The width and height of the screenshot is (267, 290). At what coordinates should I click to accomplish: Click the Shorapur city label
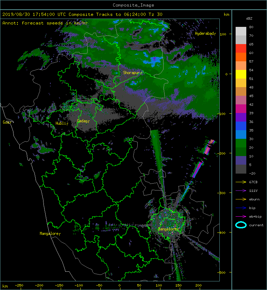click(132, 73)
